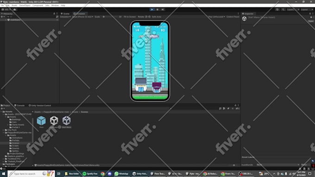Open the cloud services icon in the toolbar
This screenshot has height=177, width=315.
pos(15,9)
